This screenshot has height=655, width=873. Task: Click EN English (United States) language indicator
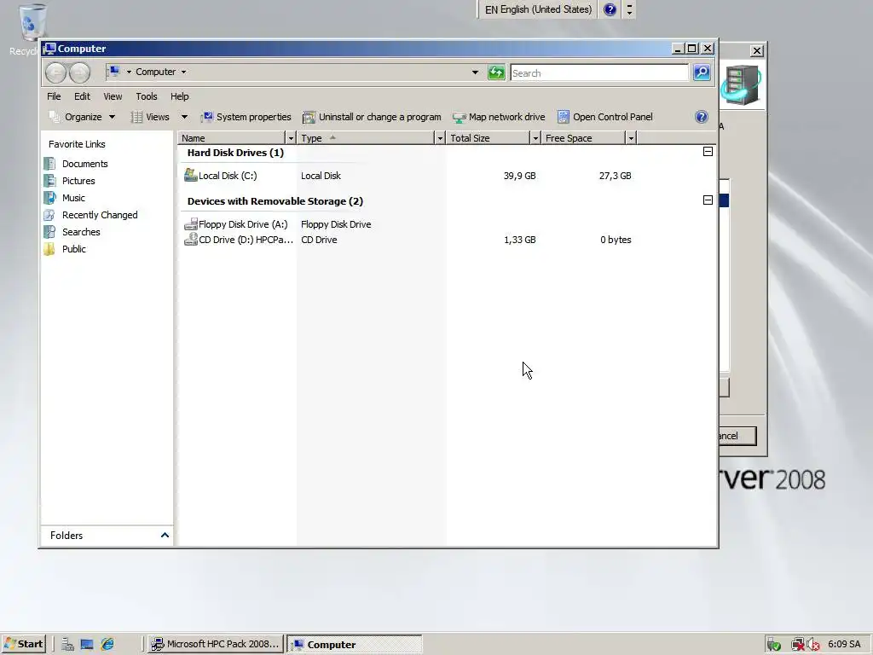(x=538, y=9)
